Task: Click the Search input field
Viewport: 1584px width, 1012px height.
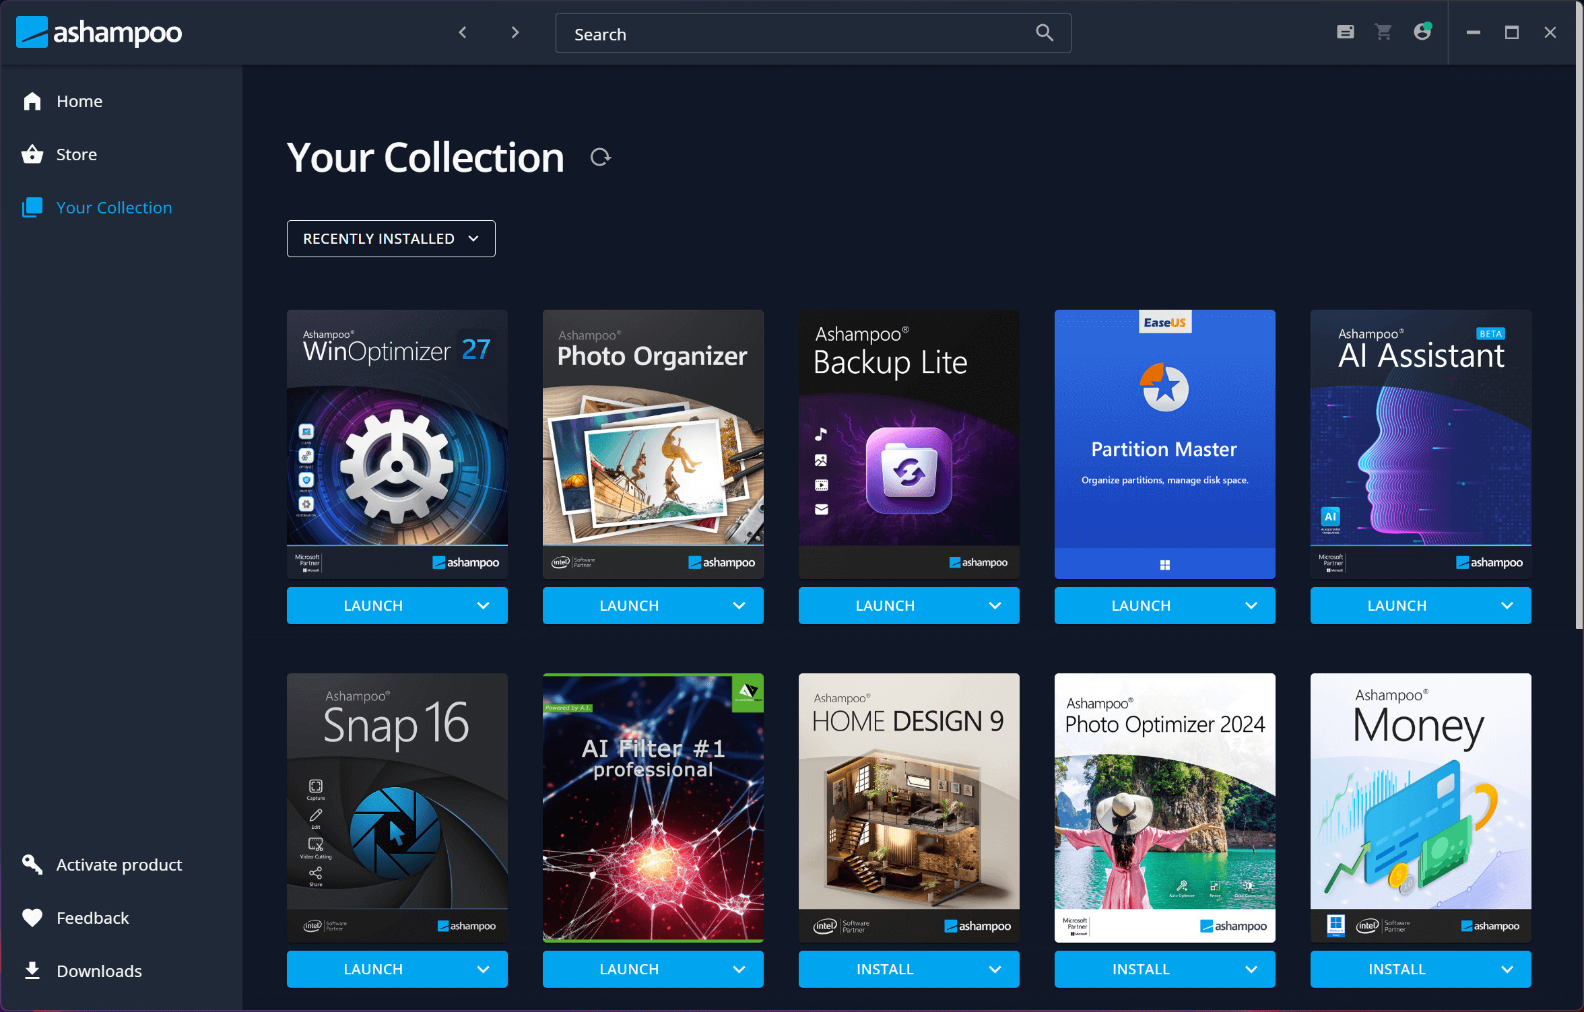Action: point(813,33)
